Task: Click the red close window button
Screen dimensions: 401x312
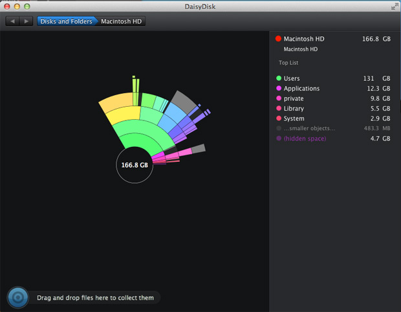Action: (x=7, y=6)
